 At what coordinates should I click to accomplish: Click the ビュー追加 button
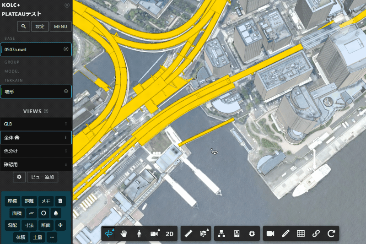[43, 177]
